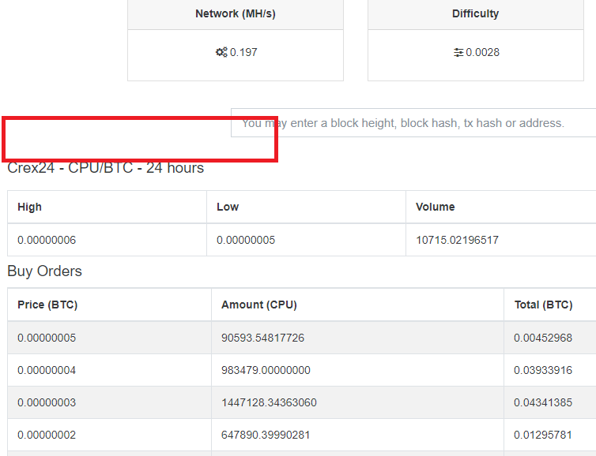Click the Volume column header

pyautogui.click(x=436, y=207)
